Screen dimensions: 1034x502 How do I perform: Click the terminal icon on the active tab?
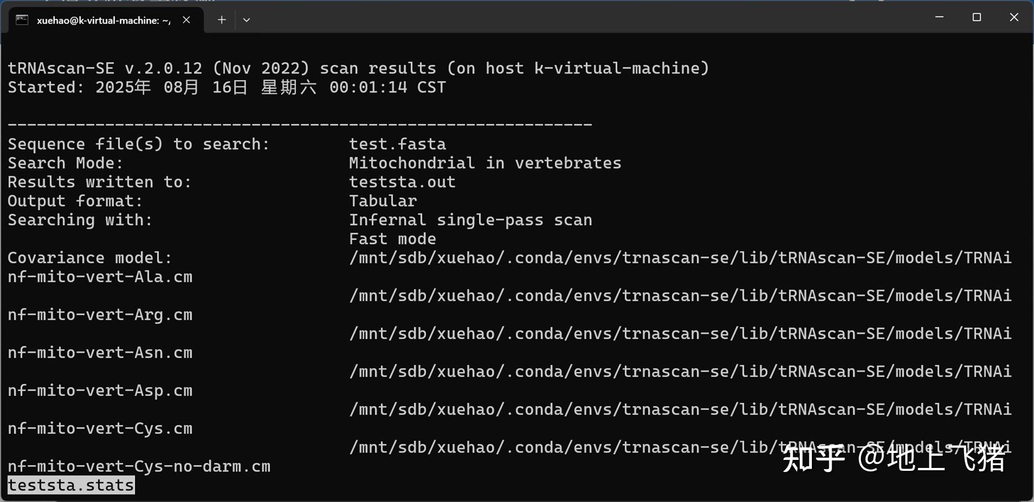coord(22,19)
